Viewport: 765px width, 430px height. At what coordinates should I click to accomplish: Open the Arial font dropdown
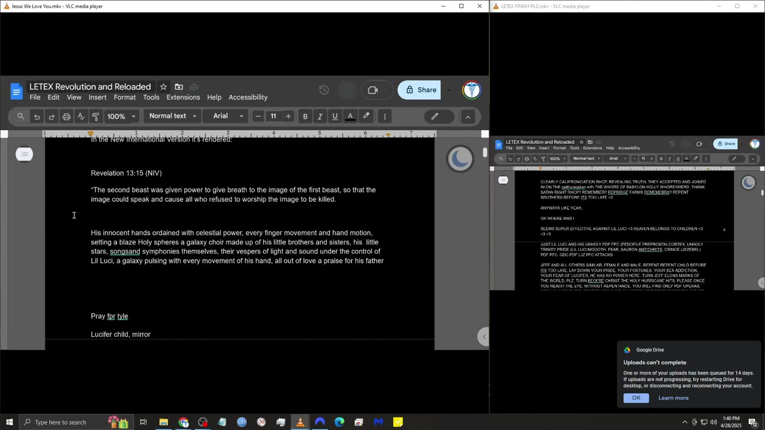[228, 116]
